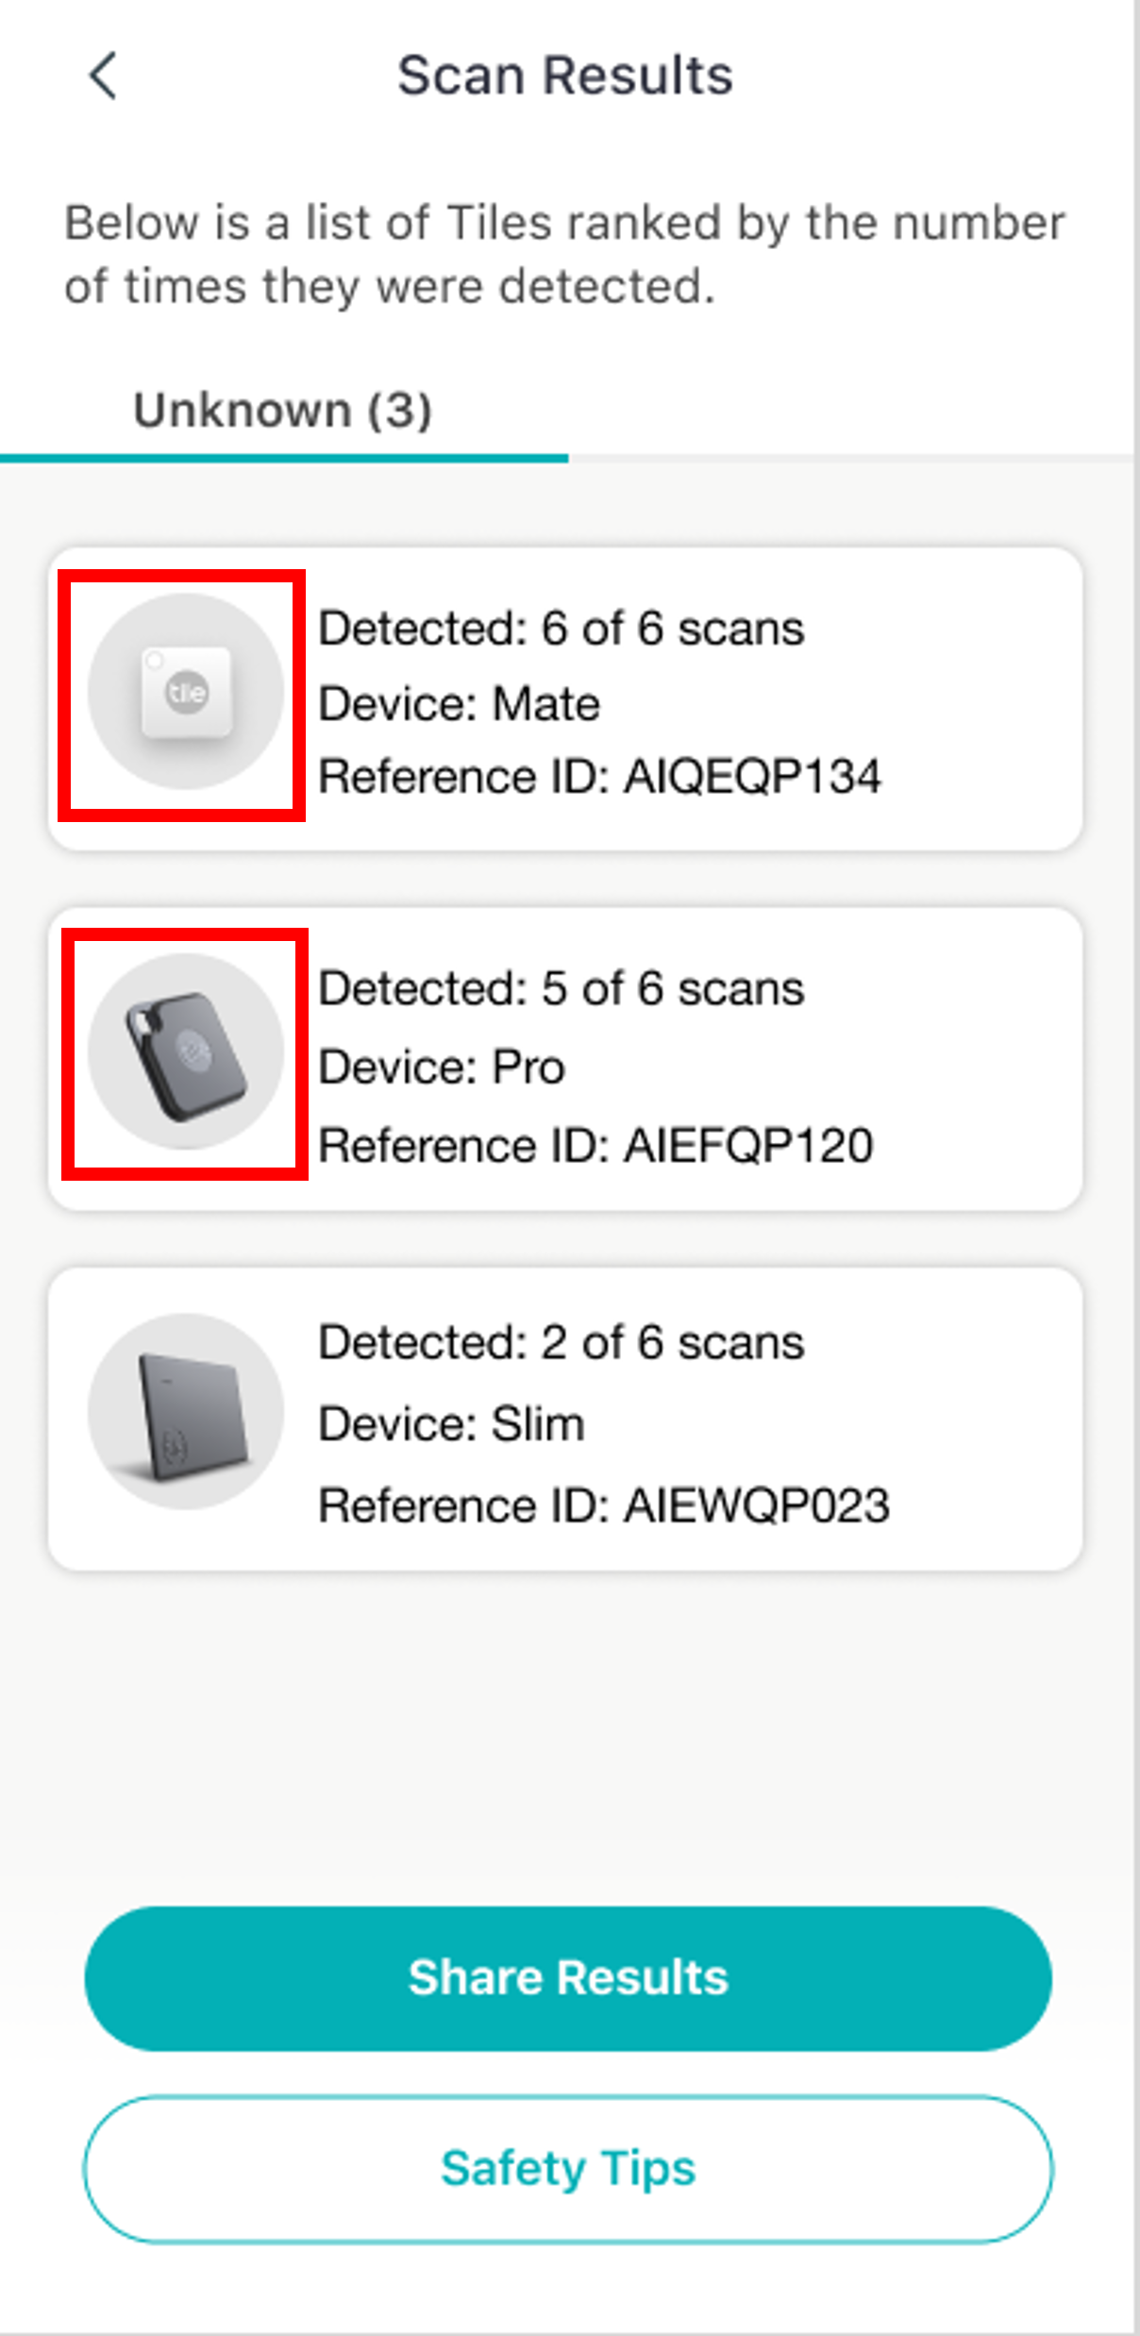Click Reference ID AIEWQP023
The width and height of the screenshot is (1140, 2336).
[603, 1505]
